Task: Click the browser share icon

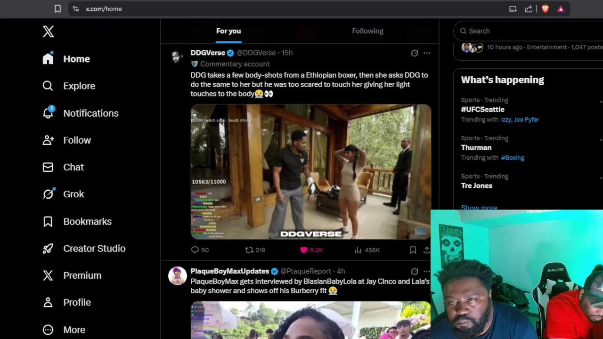Action: click(x=529, y=8)
